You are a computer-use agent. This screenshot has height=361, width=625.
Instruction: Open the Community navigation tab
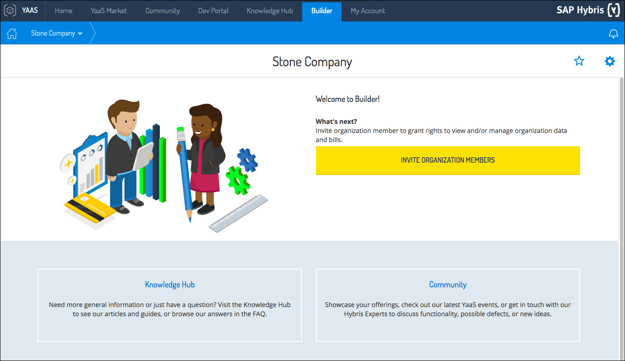click(x=163, y=11)
